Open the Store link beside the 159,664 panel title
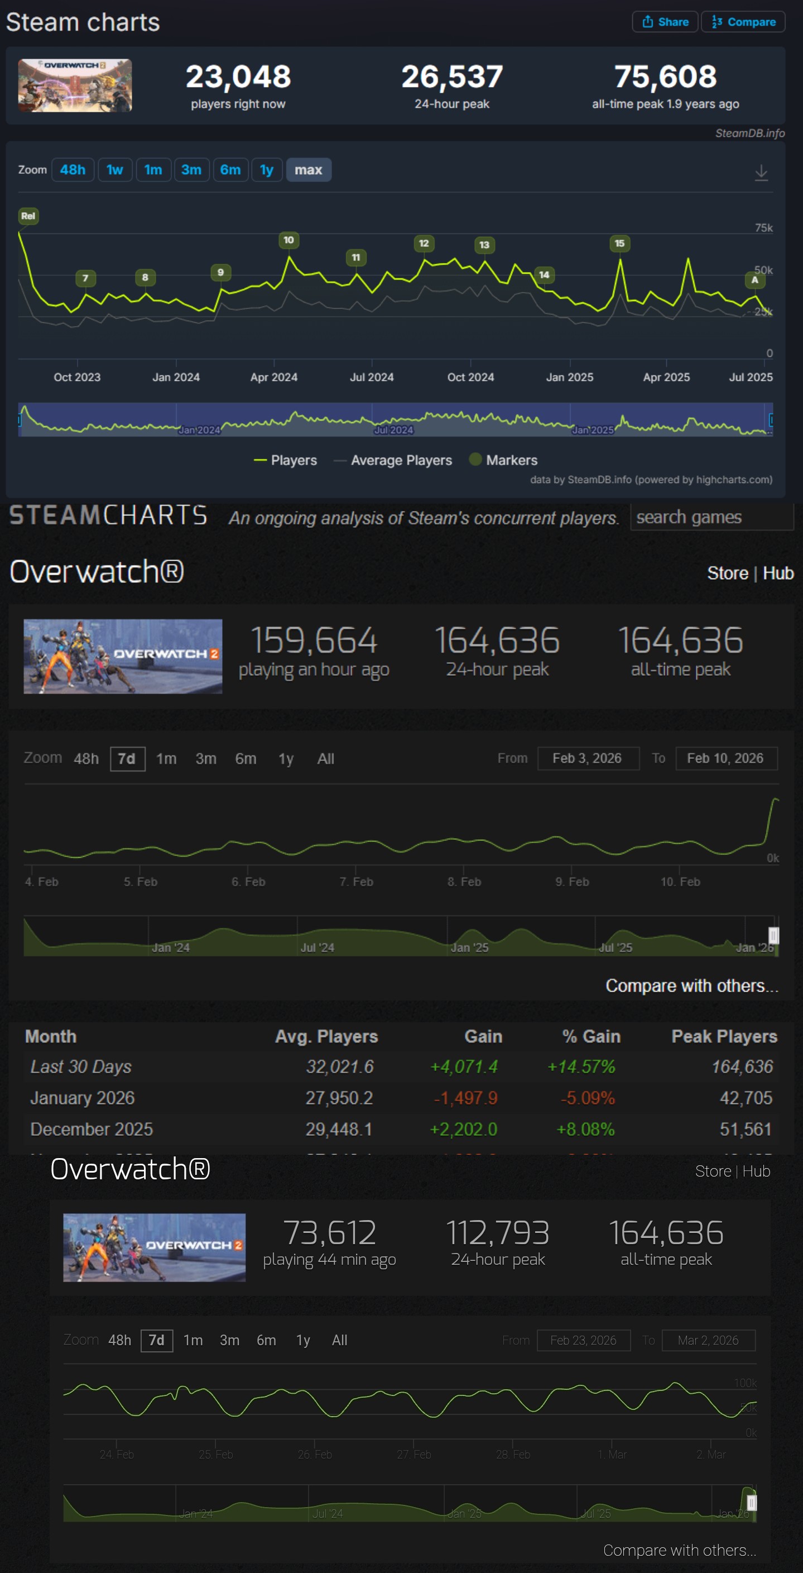Screen dimensions: 803x1573 727,573
